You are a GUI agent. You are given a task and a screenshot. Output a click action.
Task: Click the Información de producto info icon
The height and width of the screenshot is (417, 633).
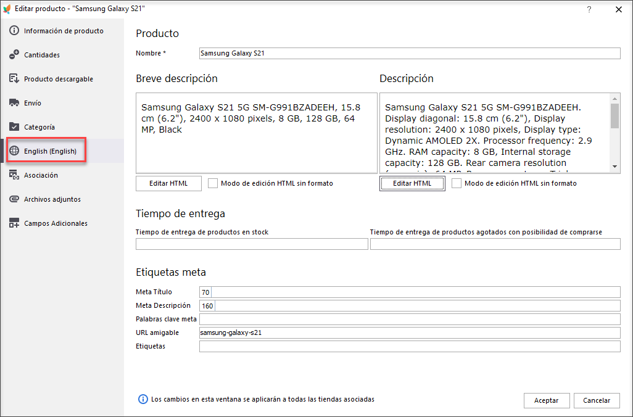click(x=14, y=31)
